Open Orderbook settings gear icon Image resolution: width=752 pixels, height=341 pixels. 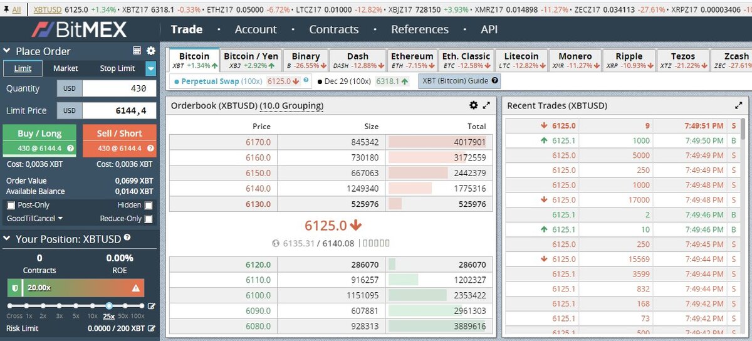point(474,106)
